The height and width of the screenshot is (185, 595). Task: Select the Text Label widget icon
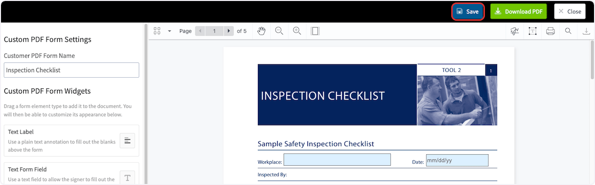point(127,141)
